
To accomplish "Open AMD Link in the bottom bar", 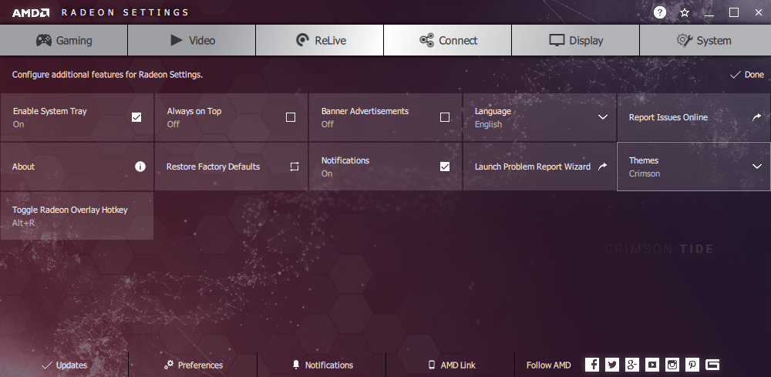I will [x=452, y=365].
